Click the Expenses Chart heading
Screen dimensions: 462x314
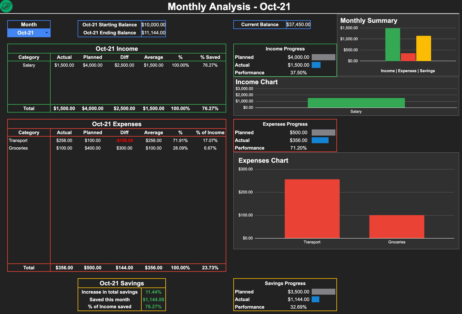click(263, 160)
